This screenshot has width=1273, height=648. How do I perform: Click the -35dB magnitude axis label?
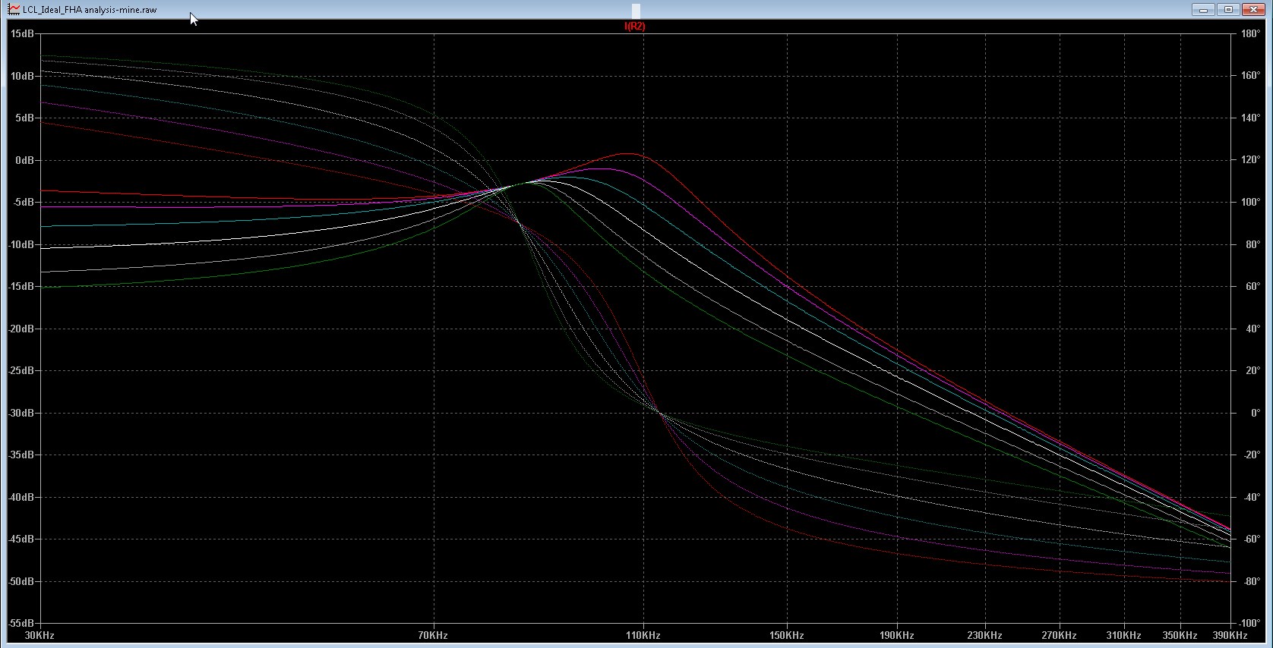[x=21, y=455]
